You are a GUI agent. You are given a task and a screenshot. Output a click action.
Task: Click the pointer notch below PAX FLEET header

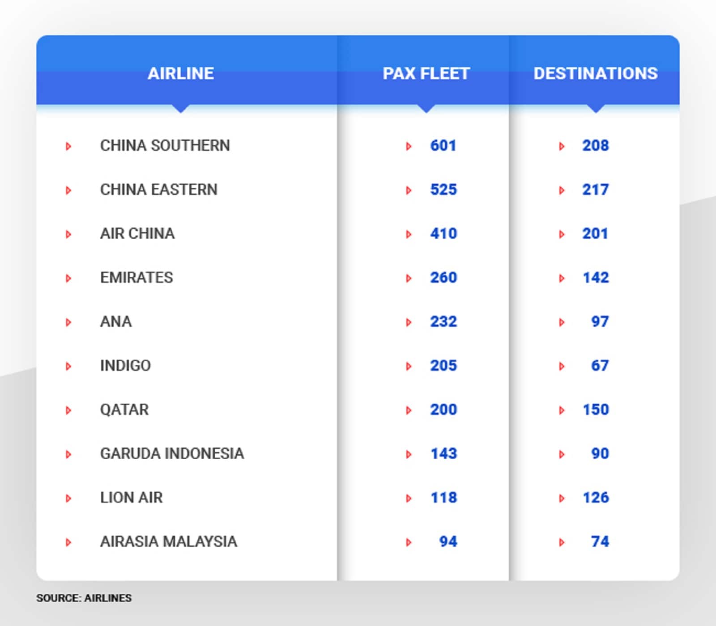coord(426,109)
